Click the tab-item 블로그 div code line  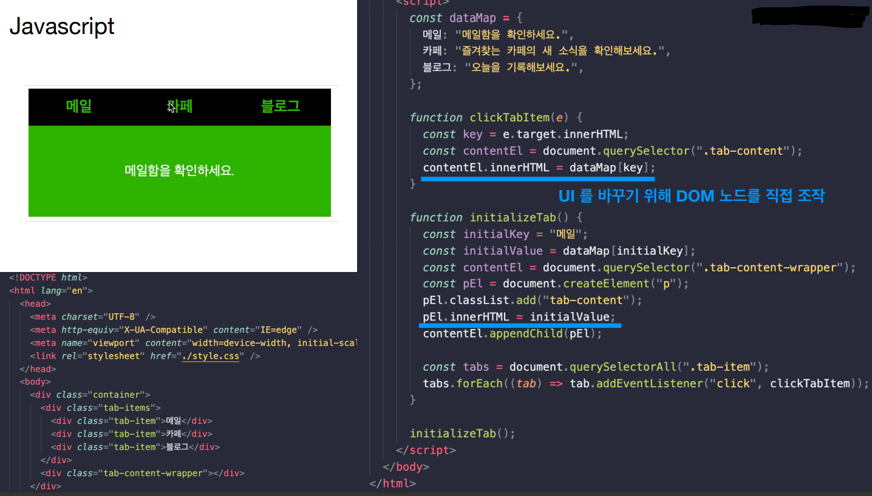click(x=135, y=447)
